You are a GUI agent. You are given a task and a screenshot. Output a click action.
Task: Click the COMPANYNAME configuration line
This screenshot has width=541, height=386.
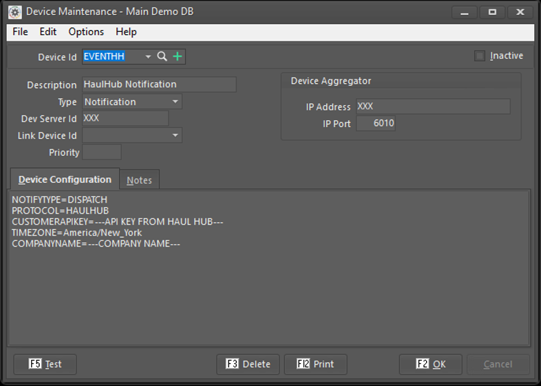[x=96, y=244]
